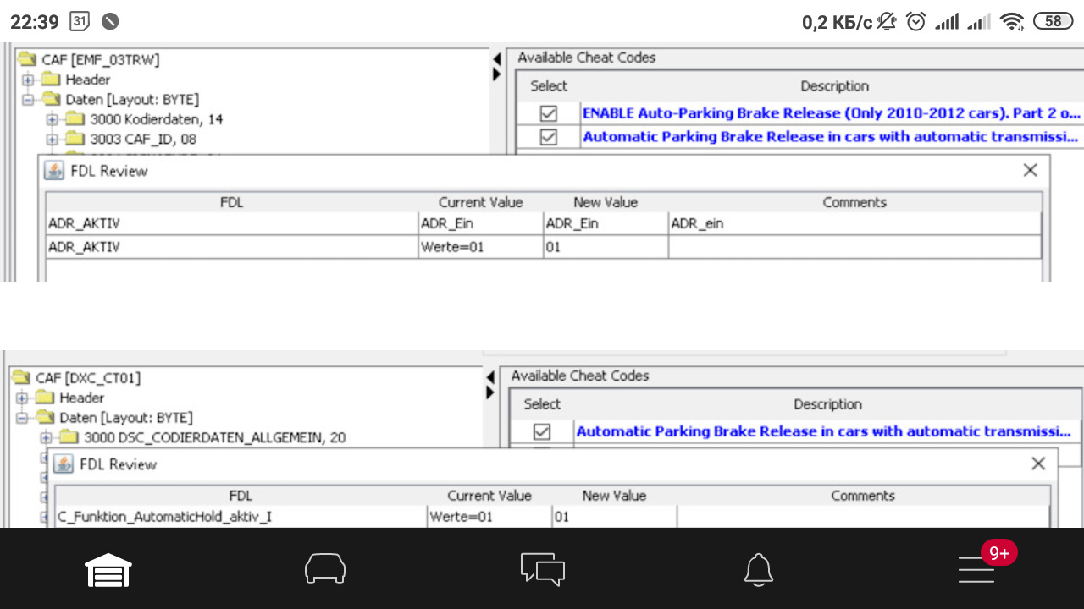Close the upper FDL Review dialog
The width and height of the screenshot is (1084, 609).
click(1030, 170)
